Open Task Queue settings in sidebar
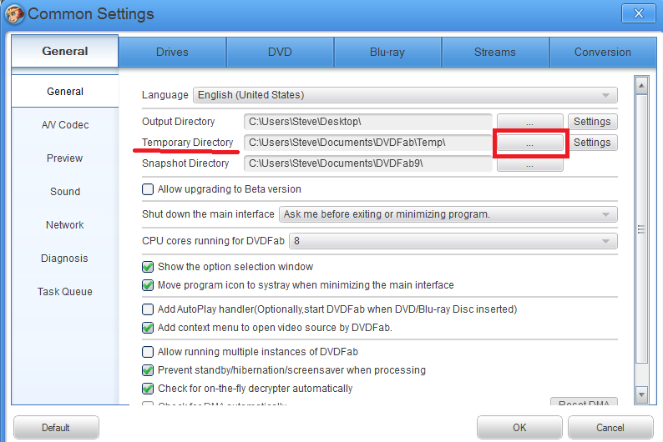The height and width of the screenshot is (442, 663). pyautogui.click(x=65, y=292)
